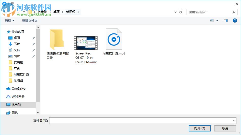Click pin icon next to 桌面
The width and height of the screenshot is (241, 135).
[x=33, y=38]
